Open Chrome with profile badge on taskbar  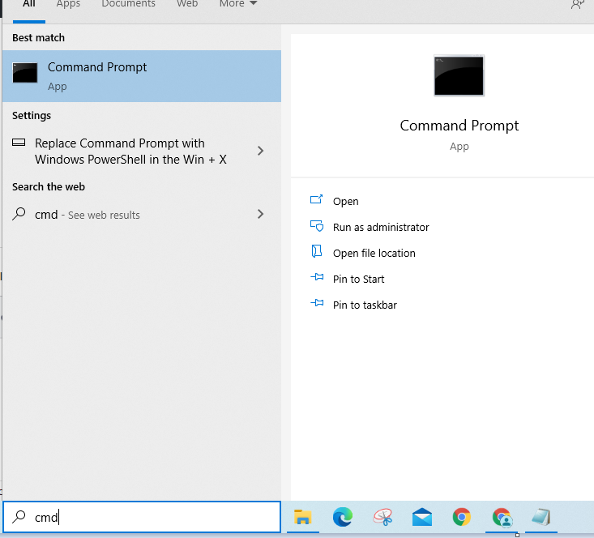(x=502, y=518)
